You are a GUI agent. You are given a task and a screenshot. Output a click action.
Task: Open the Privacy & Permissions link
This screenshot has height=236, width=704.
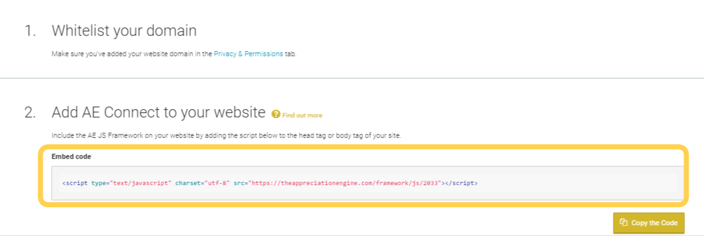[x=248, y=54]
